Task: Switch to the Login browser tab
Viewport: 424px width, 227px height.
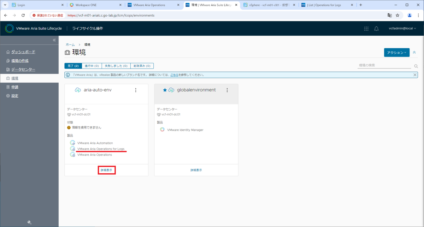Action: pos(37,5)
